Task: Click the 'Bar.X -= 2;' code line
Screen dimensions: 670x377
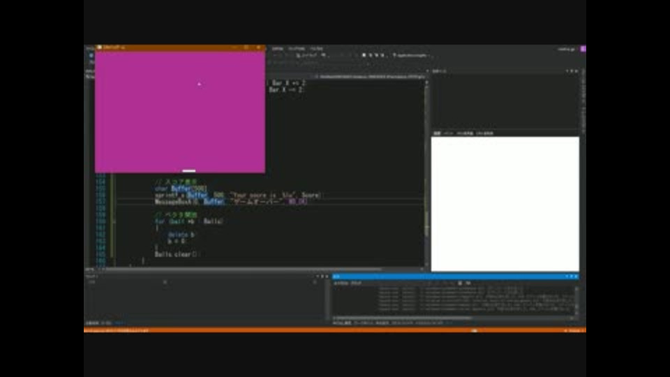Action: point(286,90)
